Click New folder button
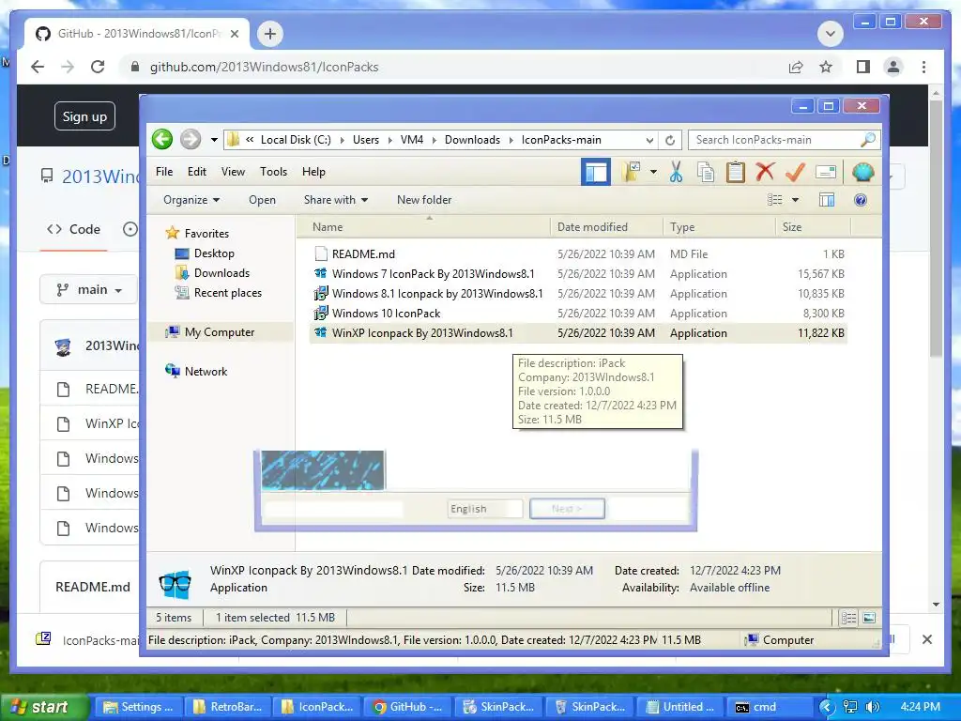The width and height of the screenshot is (961, 721). point(424,200)
